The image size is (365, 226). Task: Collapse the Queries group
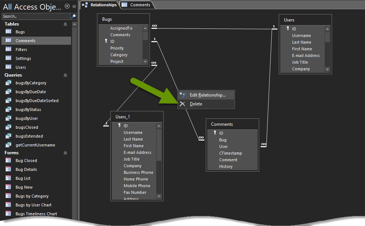tap(66, 75)
